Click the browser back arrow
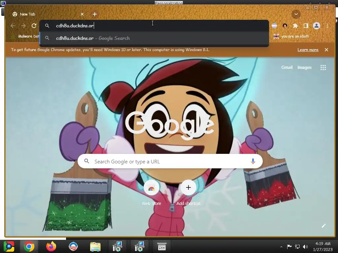Screen dimensions: 338x253 point(13,26)
